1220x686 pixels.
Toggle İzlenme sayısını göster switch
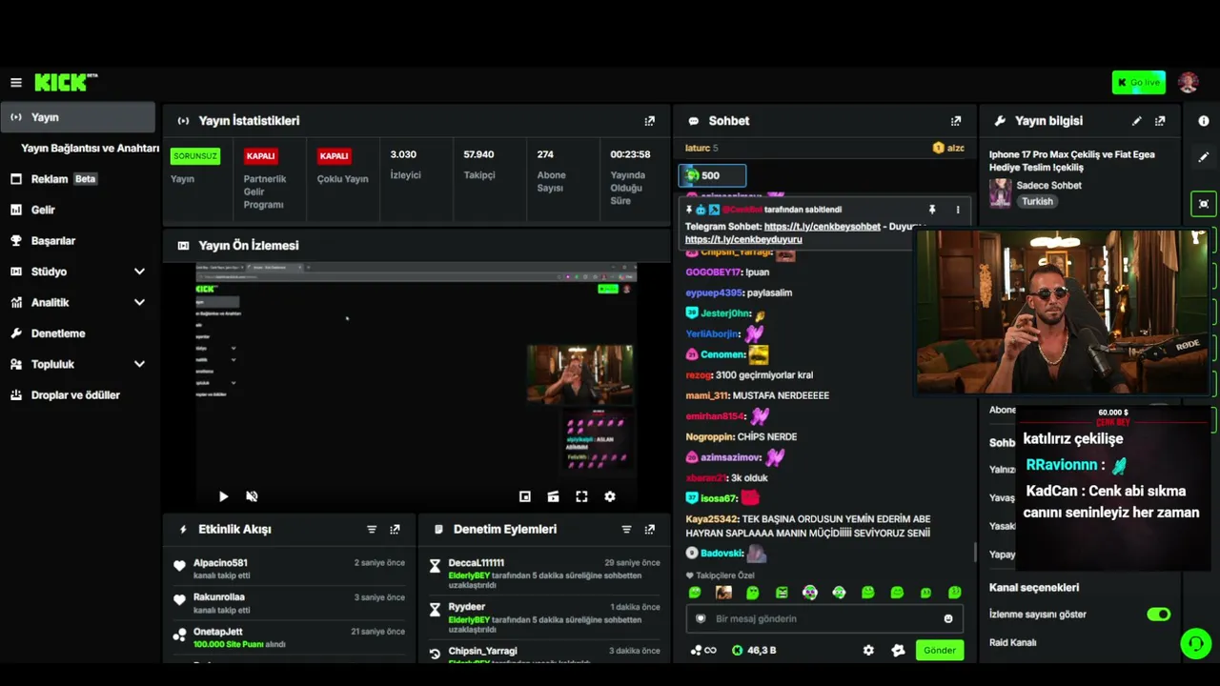click(x=1159, y=615)
